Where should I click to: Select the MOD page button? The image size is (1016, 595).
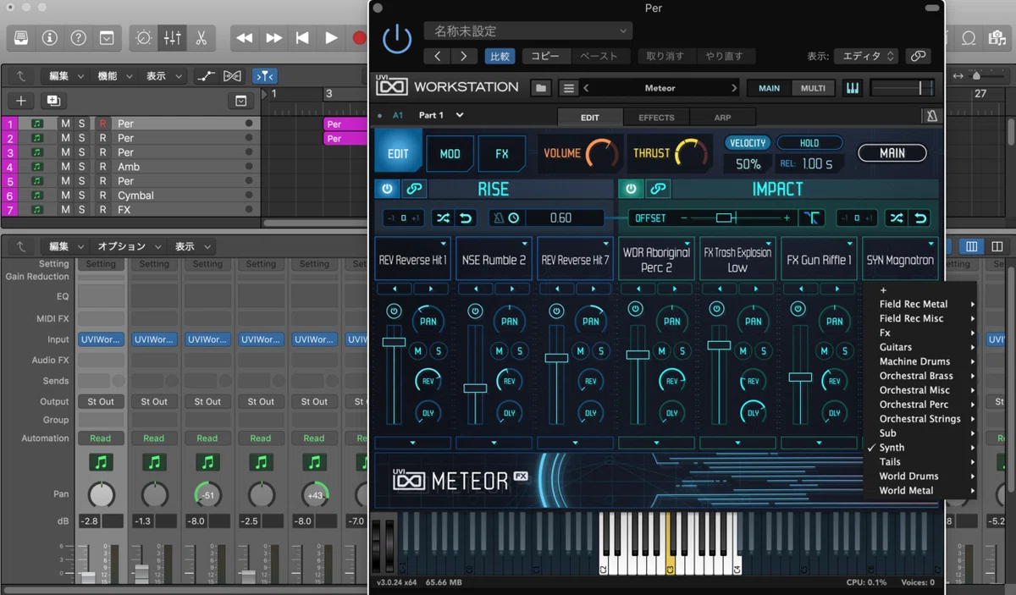pos(450,154)
